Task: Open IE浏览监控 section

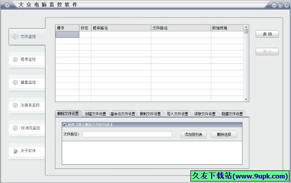Action: (x=27, y=128)
